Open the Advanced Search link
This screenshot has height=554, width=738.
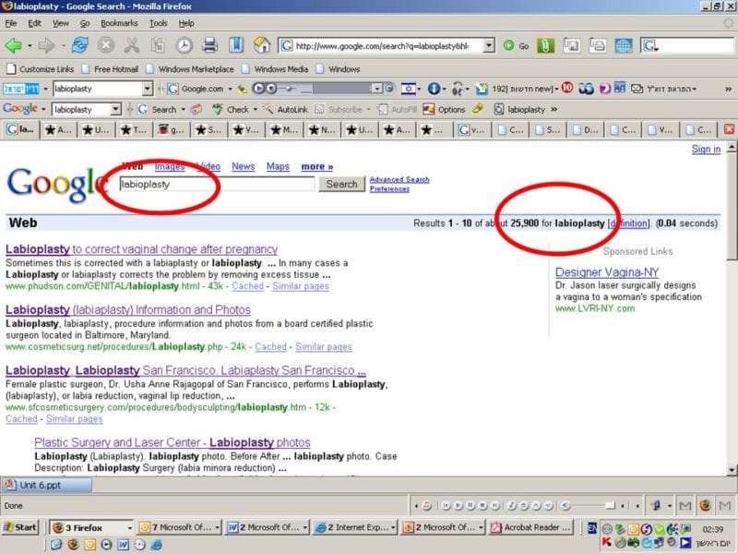[399, 179]
